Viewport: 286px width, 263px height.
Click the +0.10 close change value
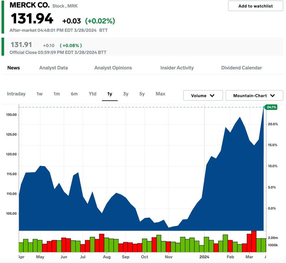(49, 45)
